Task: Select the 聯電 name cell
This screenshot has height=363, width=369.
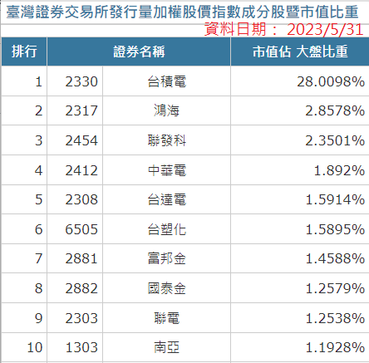Action: (x=166, y=318)
